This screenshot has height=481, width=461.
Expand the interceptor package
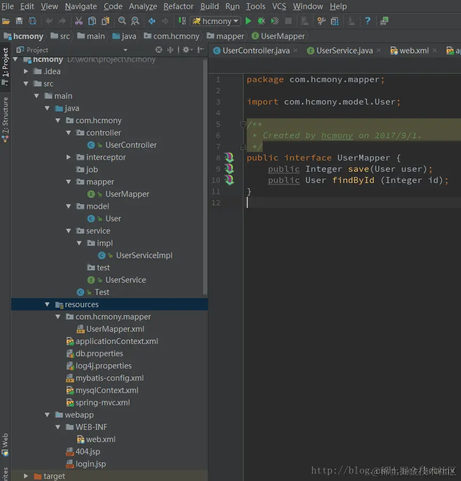click(69, 157)
